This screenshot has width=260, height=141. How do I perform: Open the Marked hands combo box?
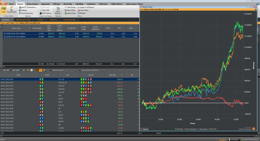[70, 70]
